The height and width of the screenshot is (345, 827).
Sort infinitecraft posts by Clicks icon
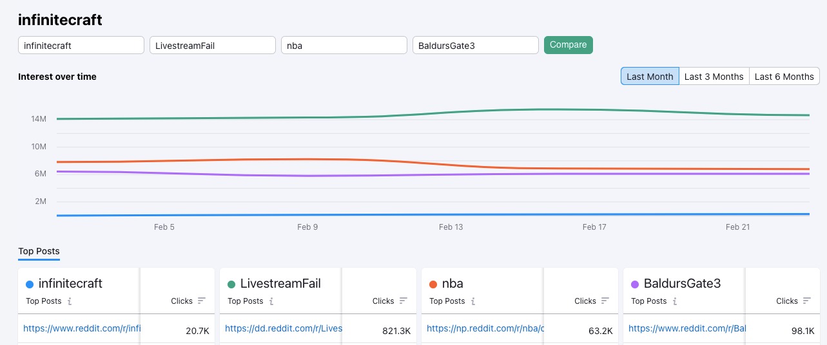point(202,301)
